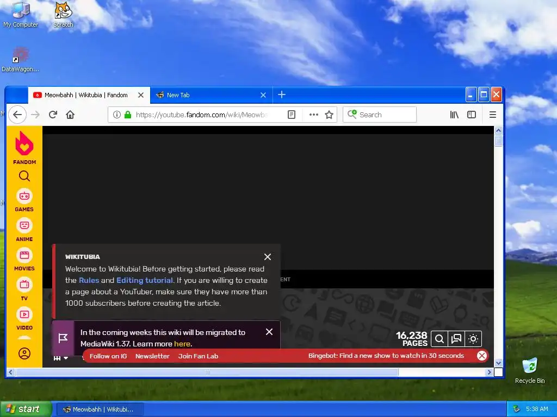Click horizontal scrollbar right arrow
The height and width of the screenshot is (417, 557).
point(489,372)
